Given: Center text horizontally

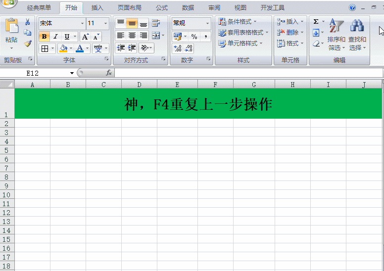Looking at the screenshot, I should (x=132, y=36).
